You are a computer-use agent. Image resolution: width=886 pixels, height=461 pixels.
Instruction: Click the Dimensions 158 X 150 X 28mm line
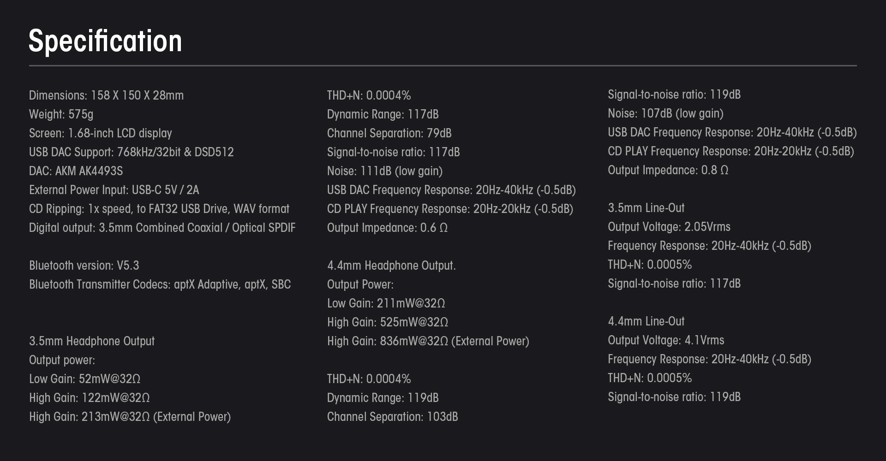click(106, 95)
